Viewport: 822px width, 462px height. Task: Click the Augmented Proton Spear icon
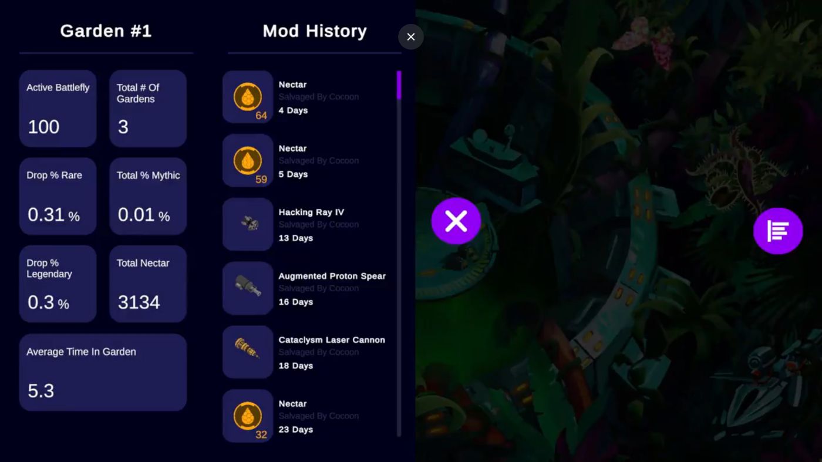248,288
